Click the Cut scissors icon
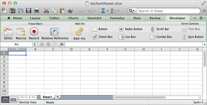 pyautogui.click(x=46, y=11)
